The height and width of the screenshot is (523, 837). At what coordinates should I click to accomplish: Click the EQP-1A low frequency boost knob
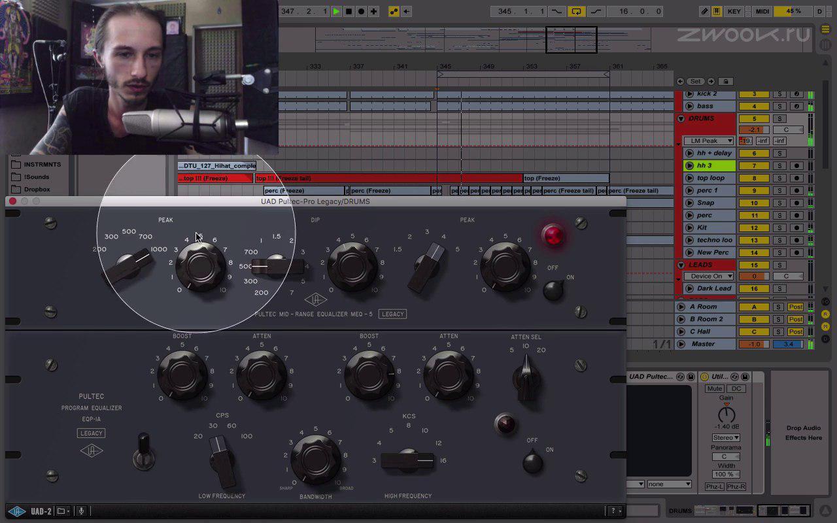click(x=182, y=375)
